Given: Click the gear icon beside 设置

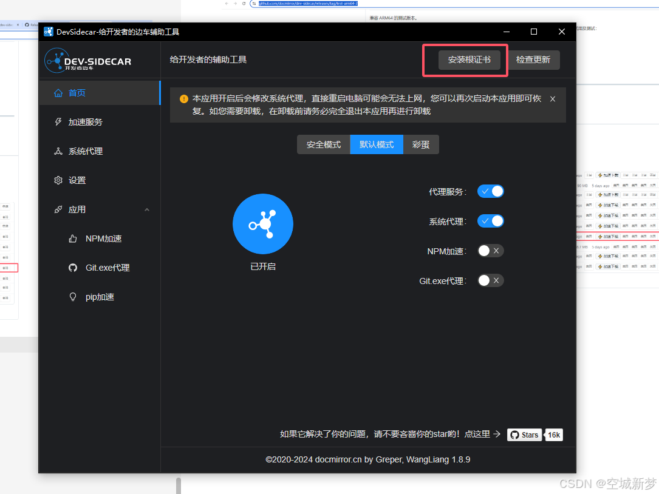Looking at the screenshot, I should click(58, 180).
